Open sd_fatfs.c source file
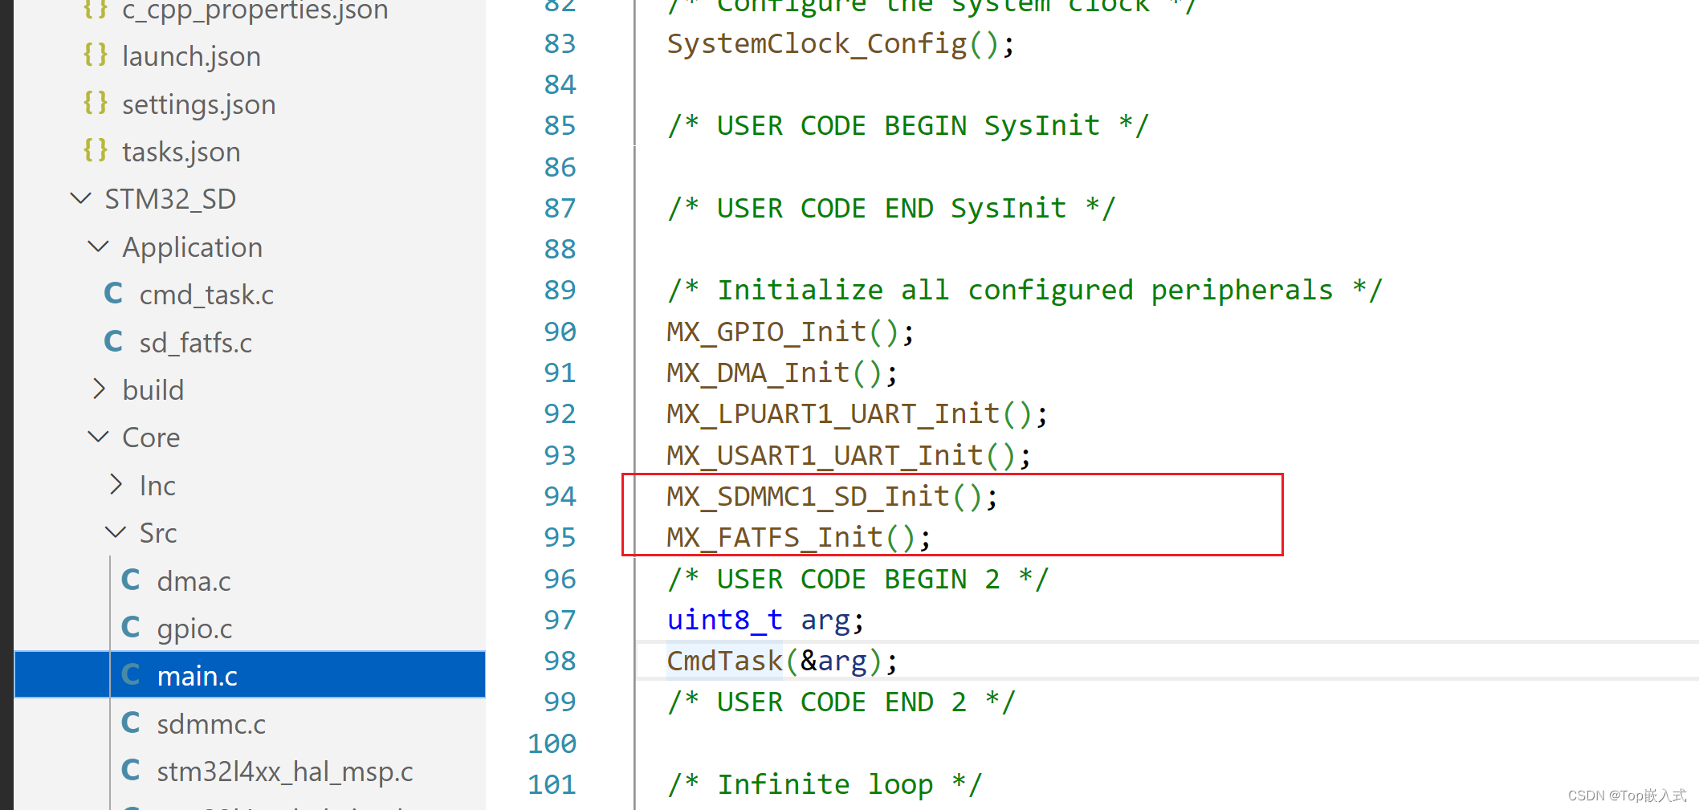This screenshot has width=1699, height=810. (195, 343)
